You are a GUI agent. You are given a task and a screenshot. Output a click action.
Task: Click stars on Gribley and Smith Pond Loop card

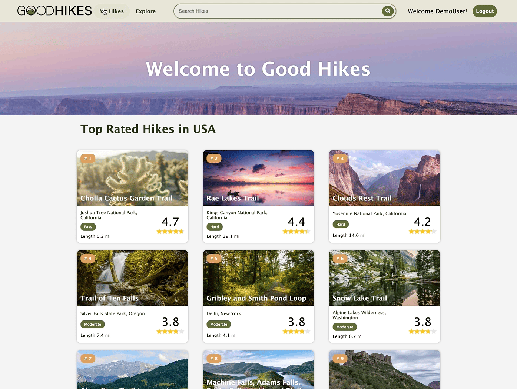(296, 331)
